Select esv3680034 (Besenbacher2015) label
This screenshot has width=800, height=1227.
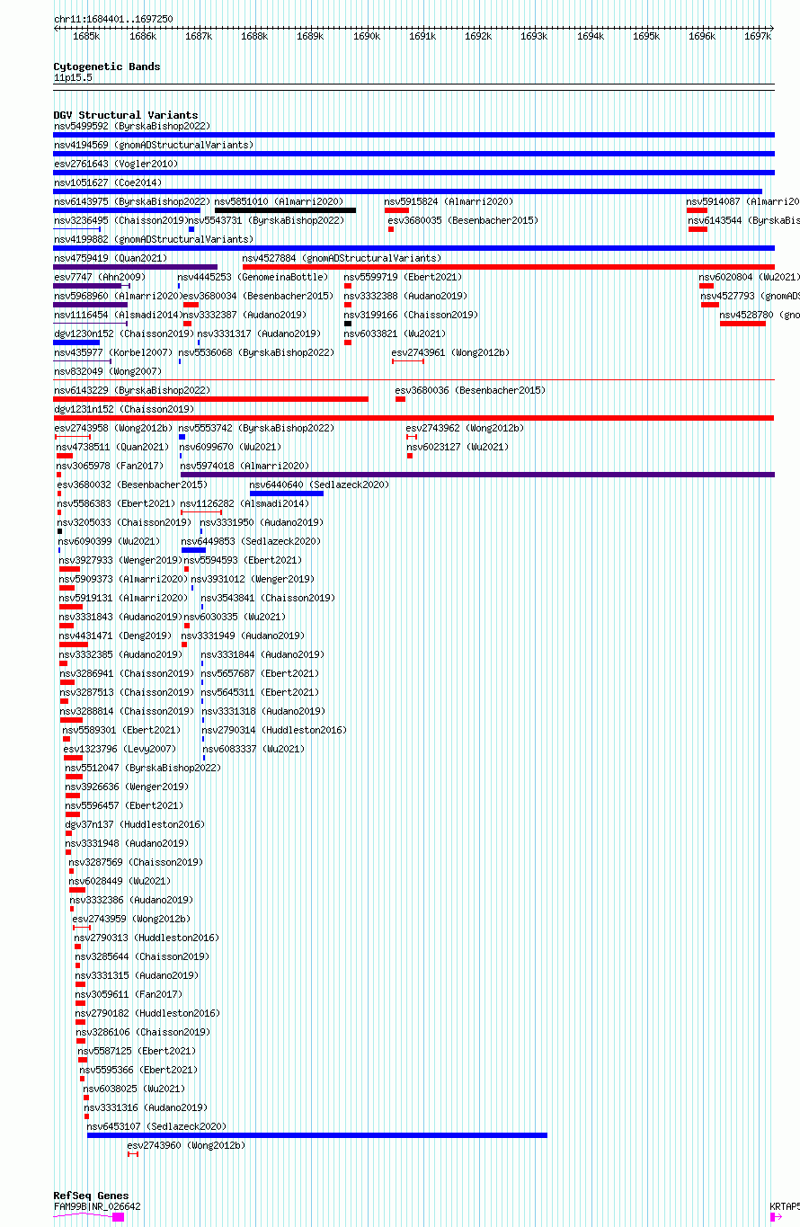pyautogui.click(x=258, y=297)
